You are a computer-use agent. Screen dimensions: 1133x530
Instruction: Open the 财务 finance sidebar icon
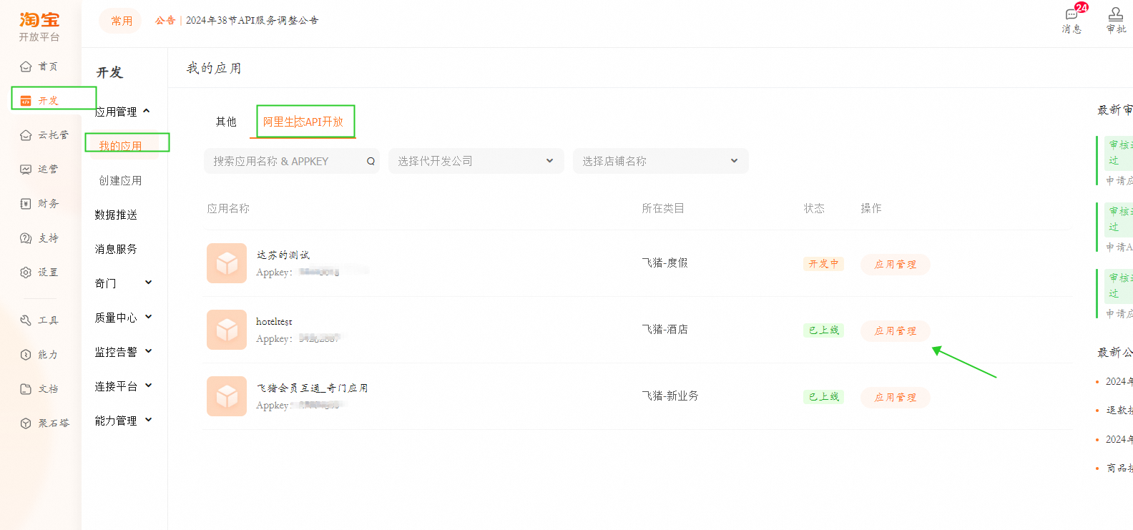pos(26,204)
